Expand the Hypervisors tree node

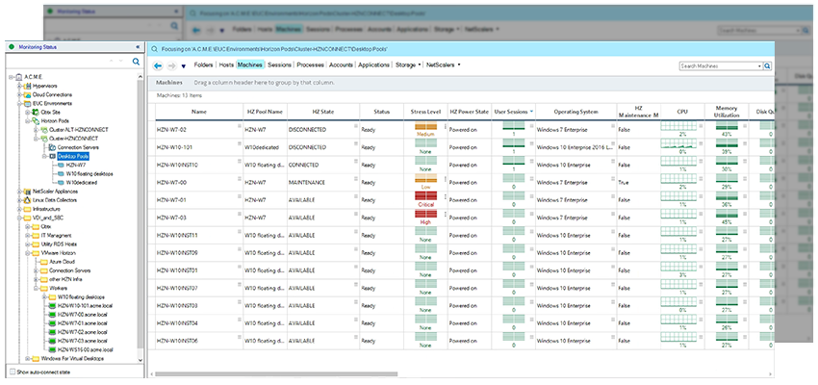pos(20,86)
